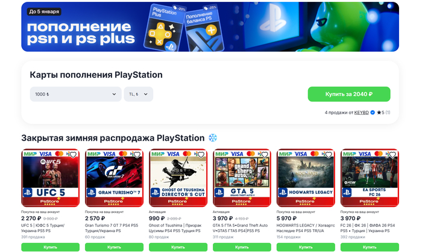This screenshot has height=252, width=422.
Task: Add UFC 5 to favorites with heart icon
Action: coord(73,155)
